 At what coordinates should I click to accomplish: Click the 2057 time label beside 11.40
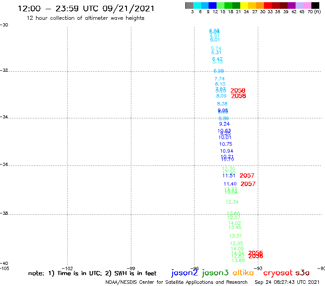click(x=248, y=184)
